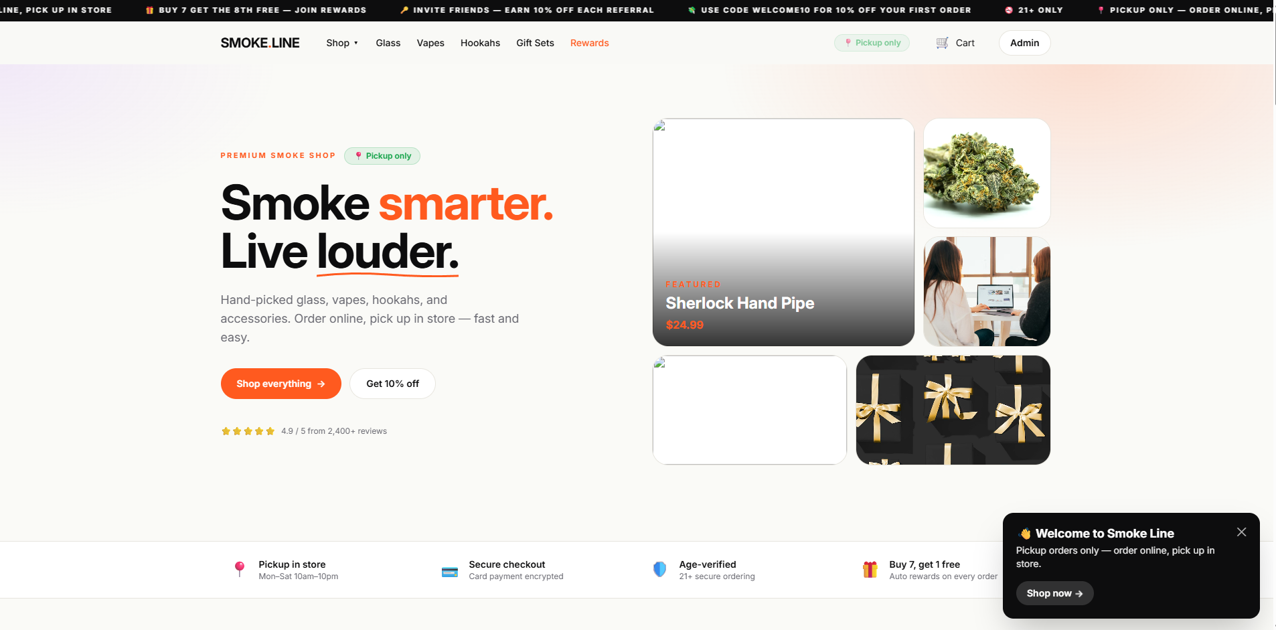Open the Sherlock Hand Pipe featured card
The height and width of the screenshot is (630, 1276).
pyautogui.click(x=783, y=232)
